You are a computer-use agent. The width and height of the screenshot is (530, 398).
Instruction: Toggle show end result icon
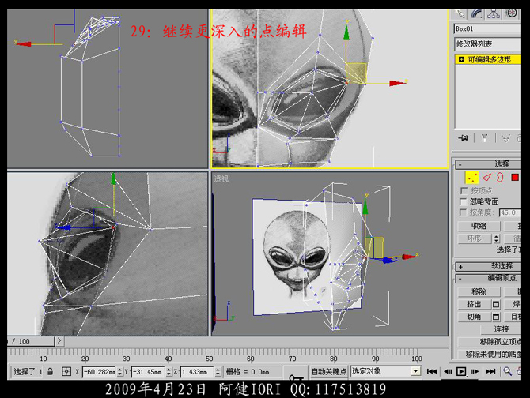pos(484,138)
